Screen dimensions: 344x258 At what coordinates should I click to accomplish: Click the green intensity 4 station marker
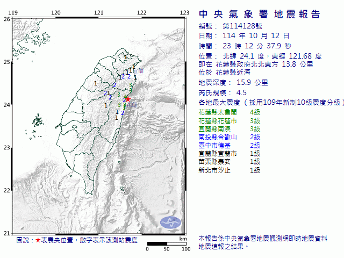point(126,97)
